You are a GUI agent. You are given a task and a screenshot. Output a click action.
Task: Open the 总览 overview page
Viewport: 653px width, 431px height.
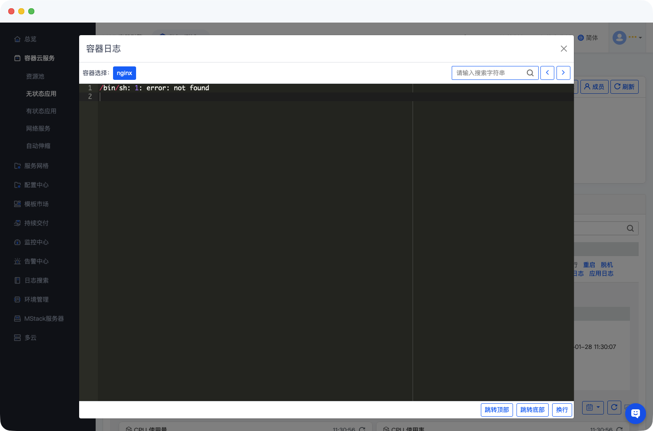coord(30,39)
